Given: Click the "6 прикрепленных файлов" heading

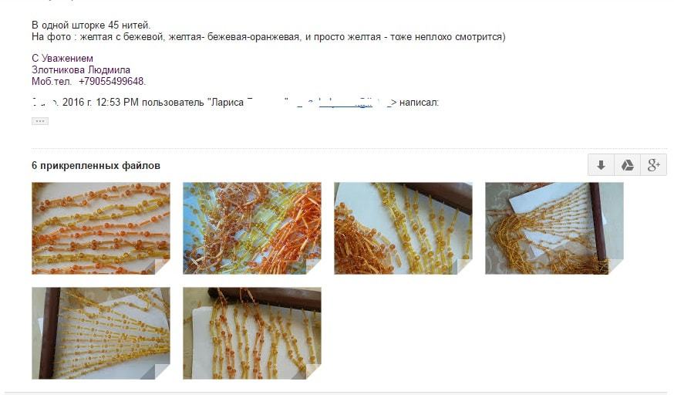Looking at the screenshot, I should click(x=96, y=165).
